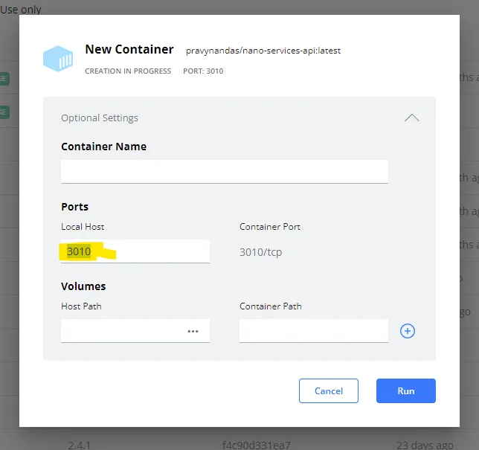Click the Local Host port field
This screenshot has width=479, height=450.
pos(135,251)
